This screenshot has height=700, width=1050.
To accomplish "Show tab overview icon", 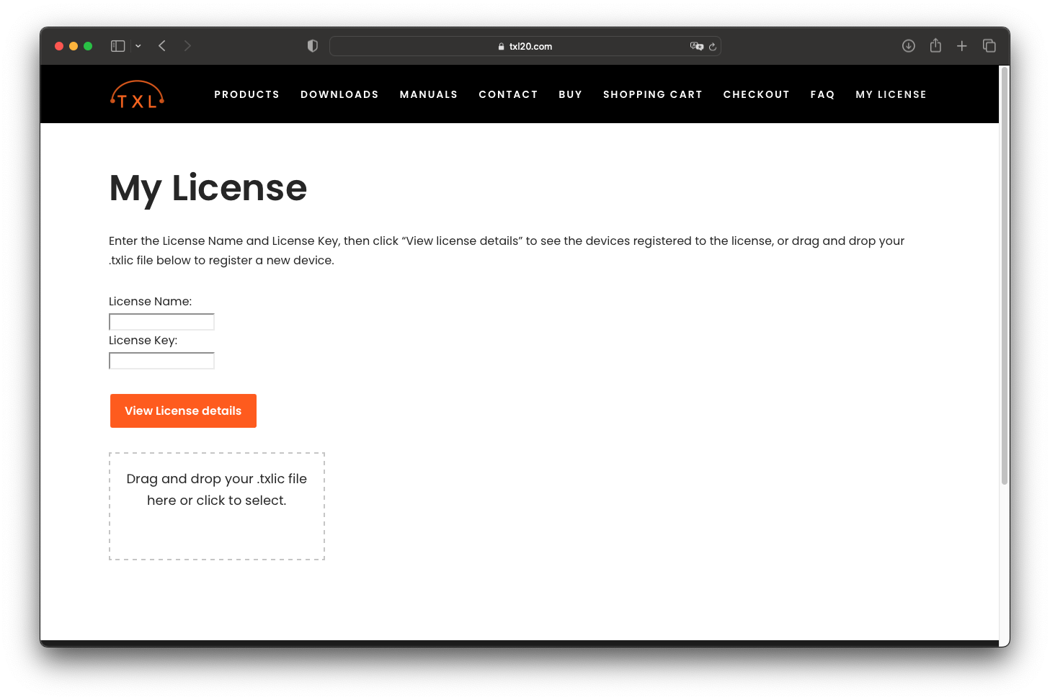I will (989, 46).
